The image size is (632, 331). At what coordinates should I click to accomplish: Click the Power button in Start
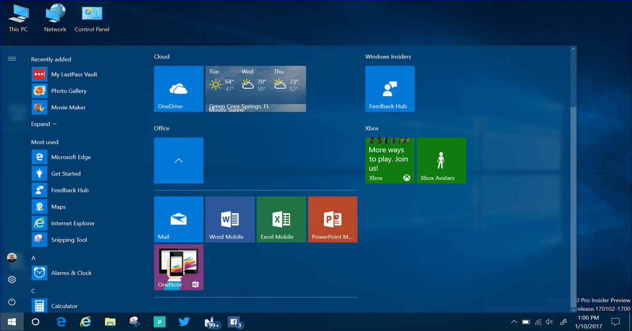coord(12,302)
